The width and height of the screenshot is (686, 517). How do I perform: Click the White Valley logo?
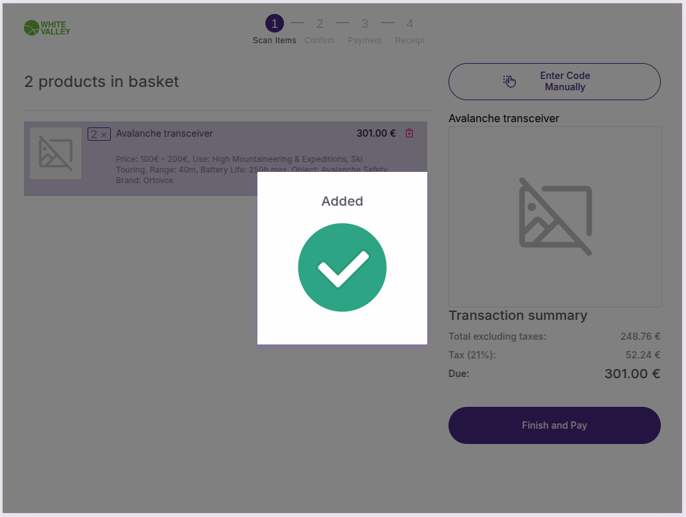[46, 28]
